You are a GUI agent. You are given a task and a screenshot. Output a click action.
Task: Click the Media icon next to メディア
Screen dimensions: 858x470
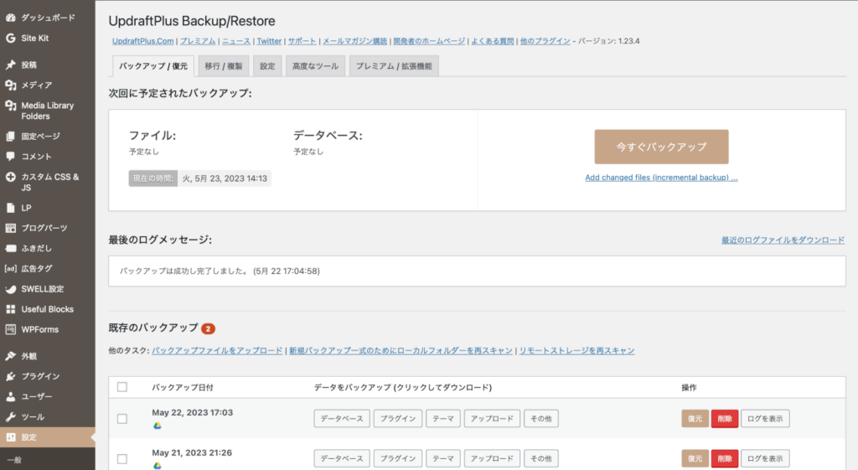(x=10, y=85)
